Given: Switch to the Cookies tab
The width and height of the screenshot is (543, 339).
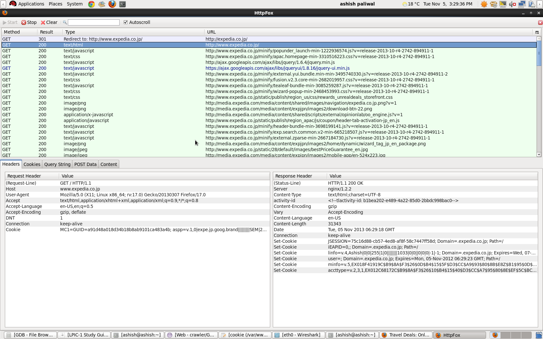Looking at the screenshot, I should pyautogui.click(x=32, y=164).
